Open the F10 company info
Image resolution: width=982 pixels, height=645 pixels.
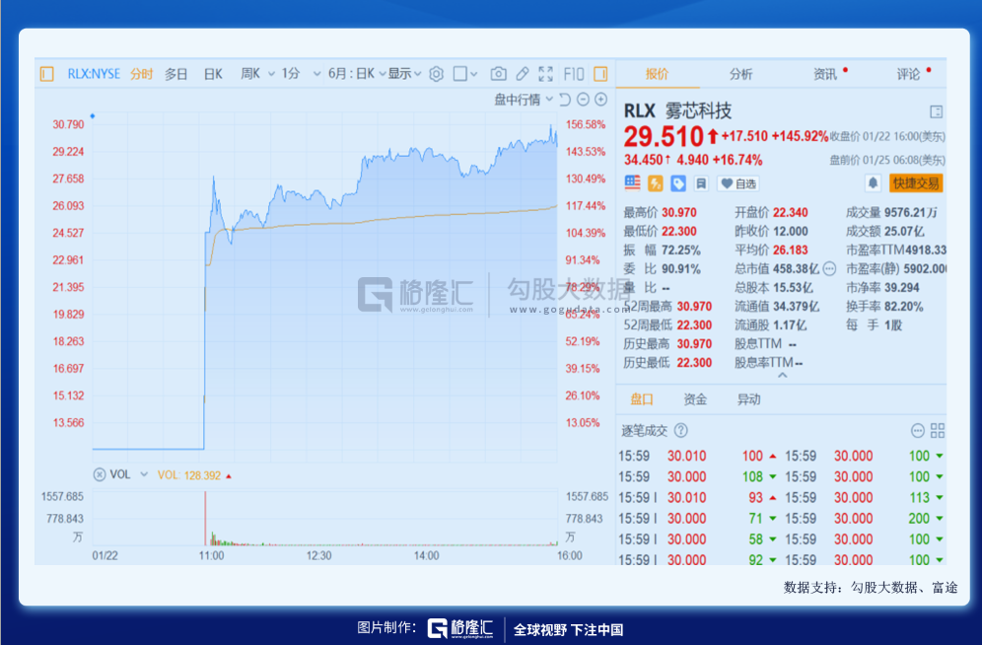[x=574, y=74]
